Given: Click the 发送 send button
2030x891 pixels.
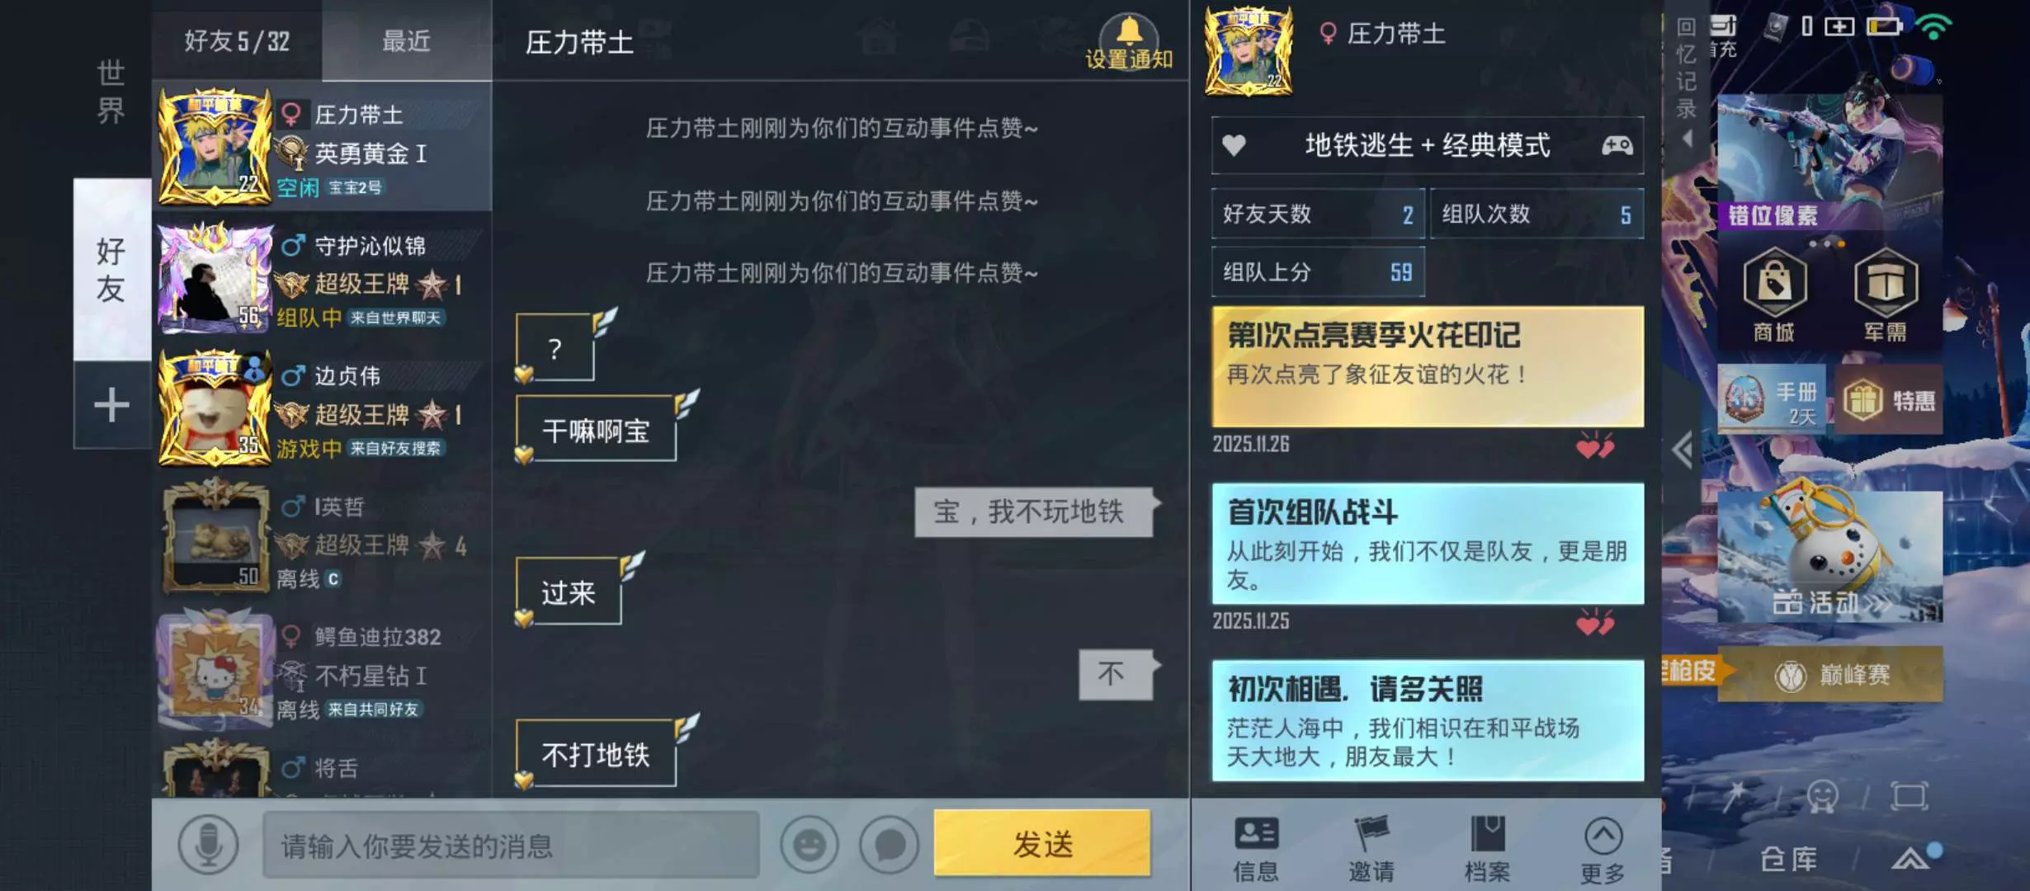Looking at the screenshot, I should click(x=1042, y=843).
